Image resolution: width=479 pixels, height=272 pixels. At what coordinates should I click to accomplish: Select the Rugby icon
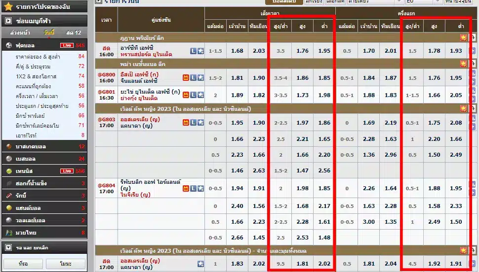(x=9, y=196)
